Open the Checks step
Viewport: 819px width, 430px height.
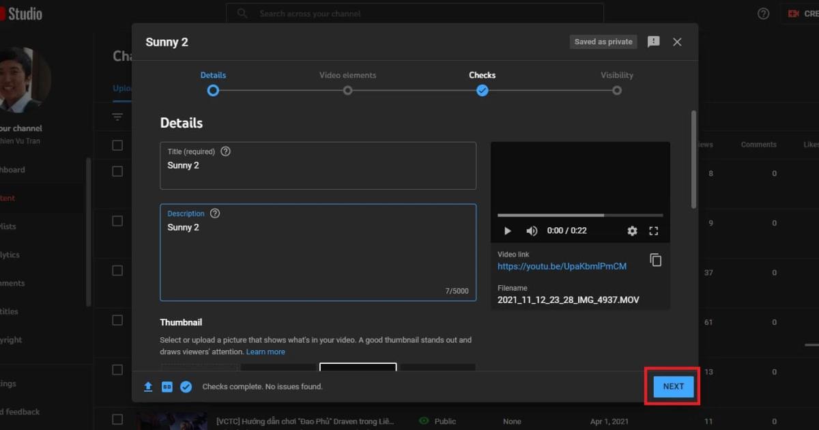pos(482,90)
